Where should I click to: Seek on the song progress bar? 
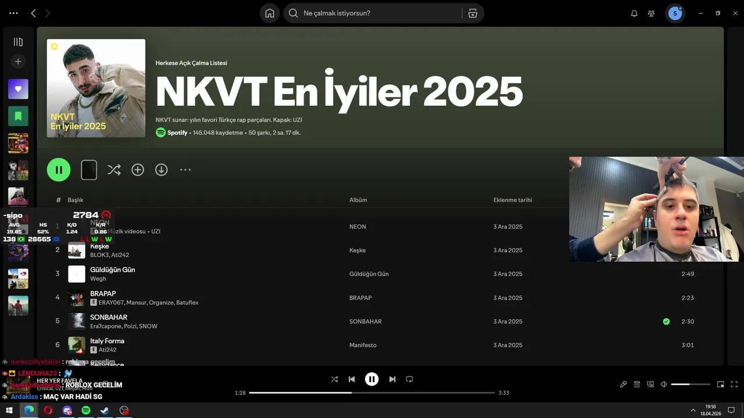[x=372, y=393]
